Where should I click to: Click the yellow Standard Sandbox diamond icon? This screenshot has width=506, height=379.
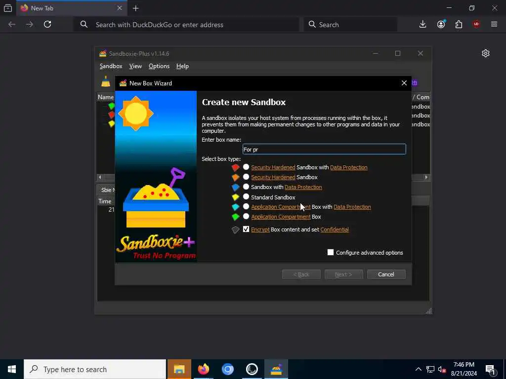[236, 197]
